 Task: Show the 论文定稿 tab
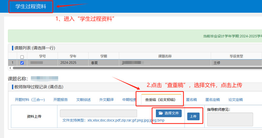click(x=235, y=100)
